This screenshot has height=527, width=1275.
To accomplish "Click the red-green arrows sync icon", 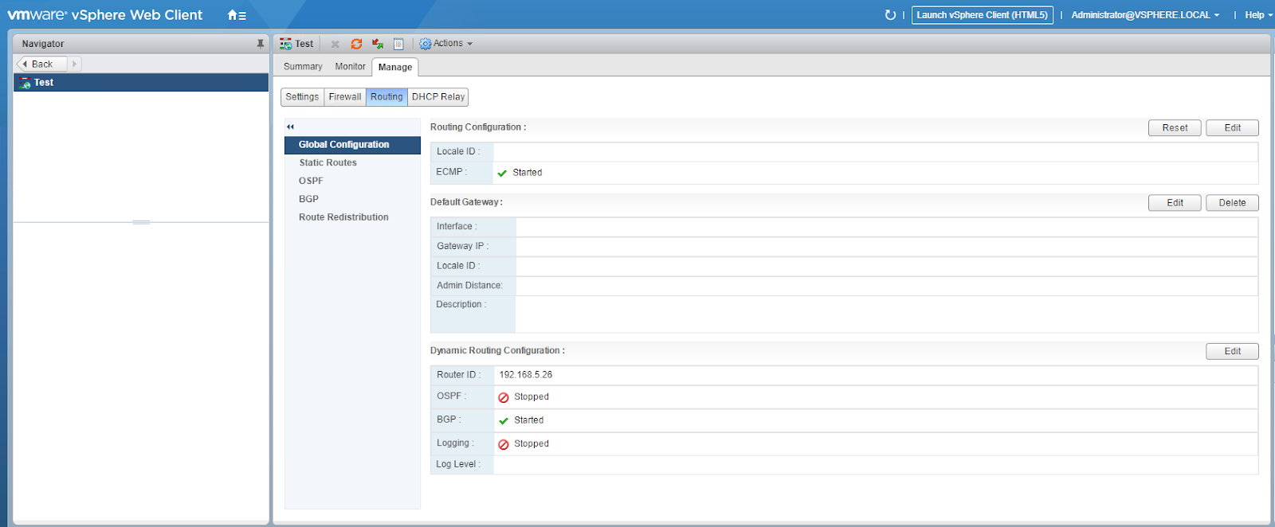I will coord(378,44).
